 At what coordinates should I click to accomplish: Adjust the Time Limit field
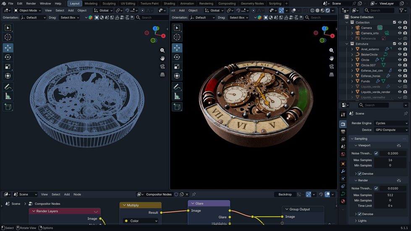(390, 205)
